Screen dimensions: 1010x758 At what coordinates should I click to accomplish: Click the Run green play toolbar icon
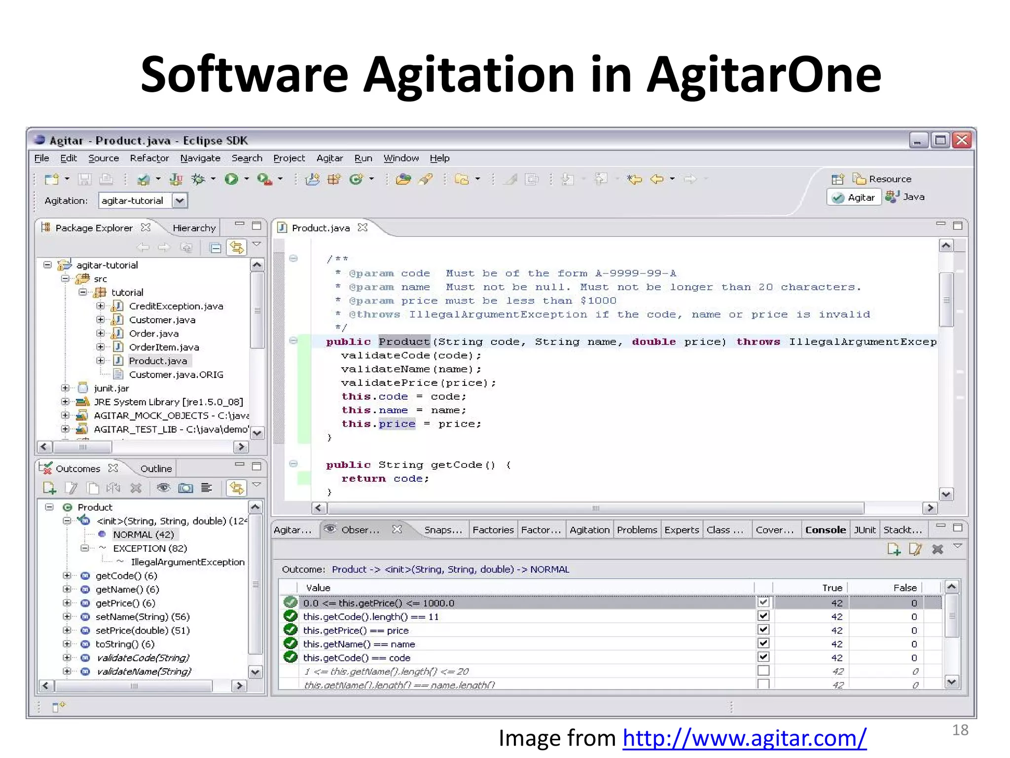(x=231, y=179)
